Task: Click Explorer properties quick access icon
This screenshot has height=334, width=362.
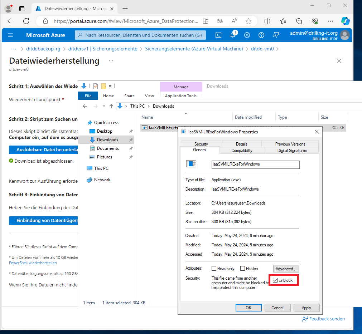Action: tap(96, 86)
